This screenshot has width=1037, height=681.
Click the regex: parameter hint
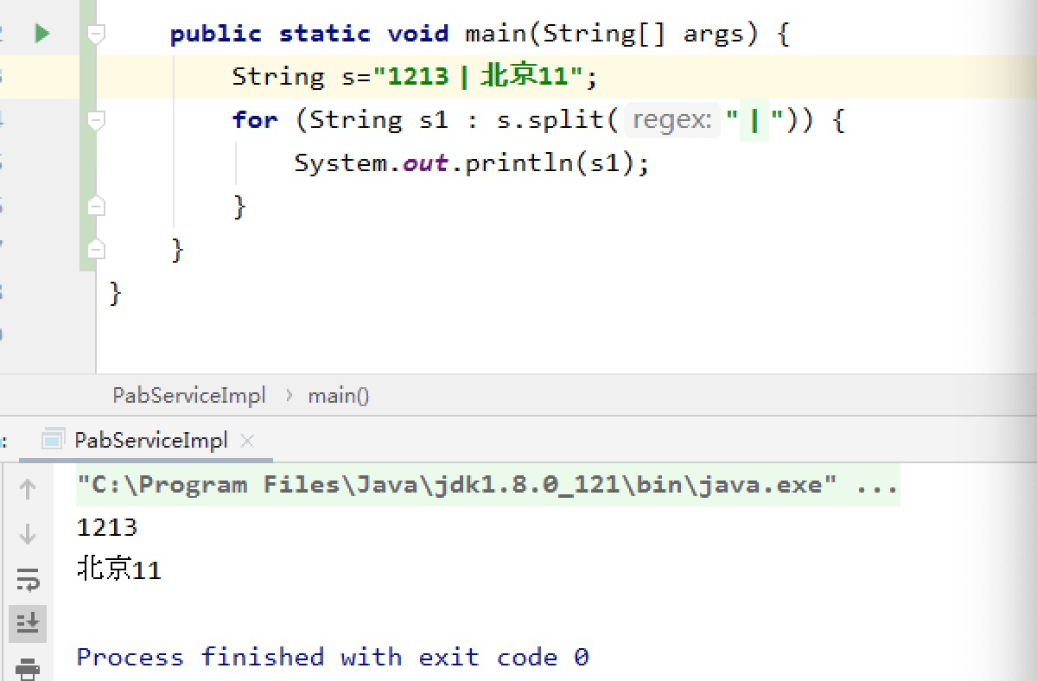coord(672,120)
